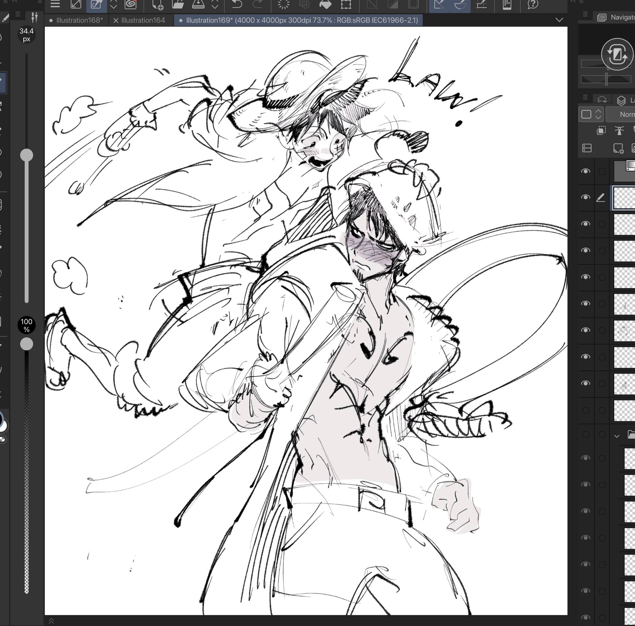The height and width of the screenshot is (626, 635).
Task: Add a new raster layer
Action: pyautogui.click(x=618, y=149)
